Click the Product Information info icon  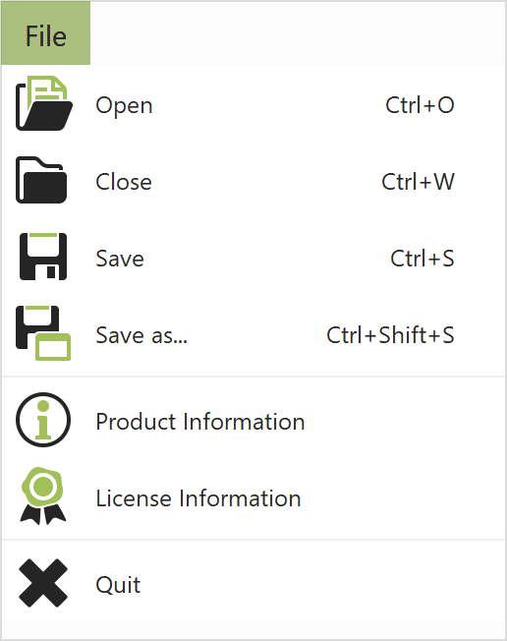[43, 420]
